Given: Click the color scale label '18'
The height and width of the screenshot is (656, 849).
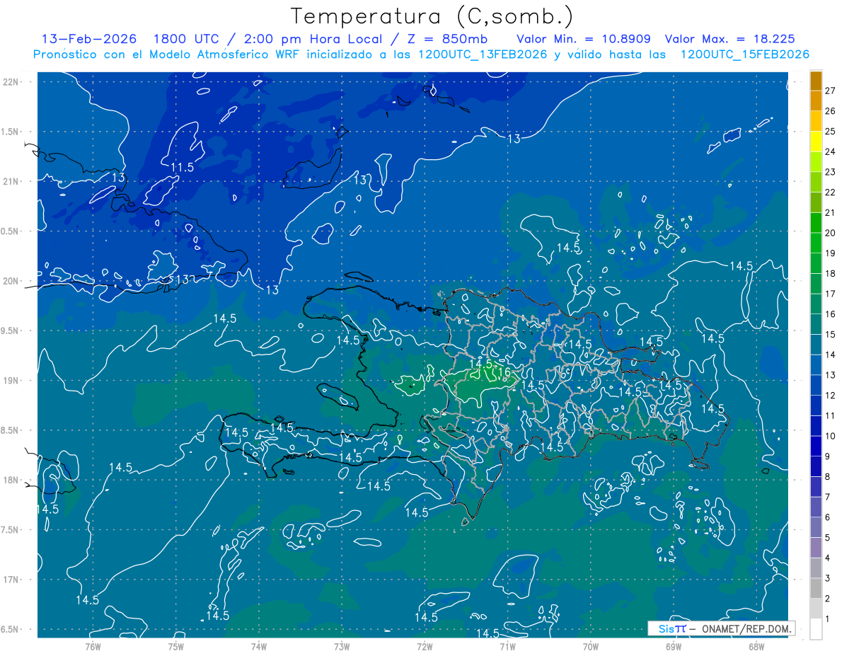Looking at the screenshot, I should 830,273.
